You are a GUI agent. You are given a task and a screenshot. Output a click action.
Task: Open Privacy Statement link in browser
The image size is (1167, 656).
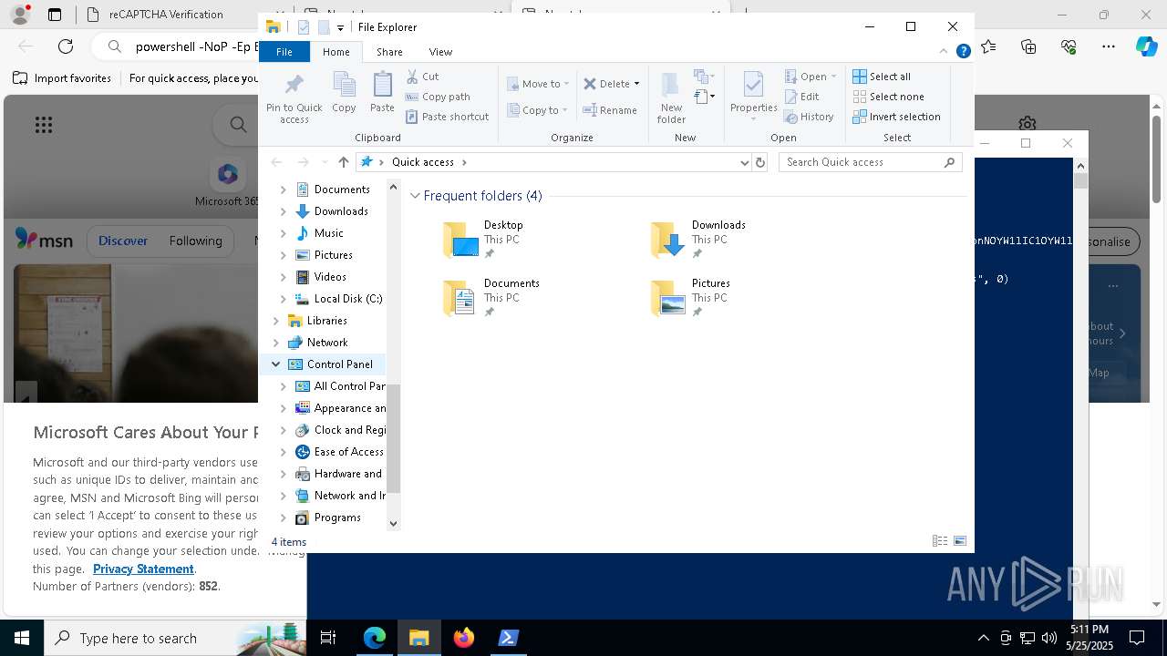[143, 569]
